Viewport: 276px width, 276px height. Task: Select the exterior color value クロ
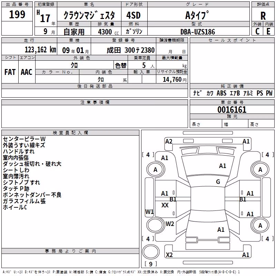74,65
